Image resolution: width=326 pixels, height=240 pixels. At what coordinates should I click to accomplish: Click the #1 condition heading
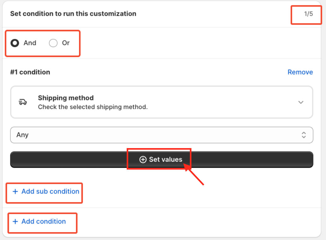[30, 72]
